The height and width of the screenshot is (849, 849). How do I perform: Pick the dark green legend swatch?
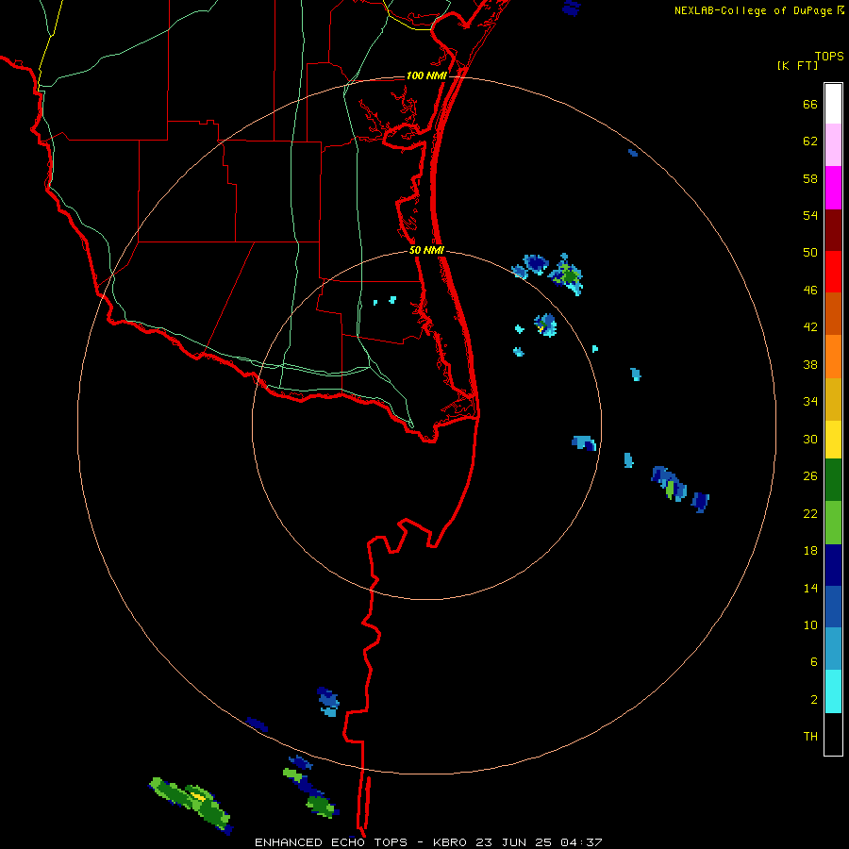(833, 480)
